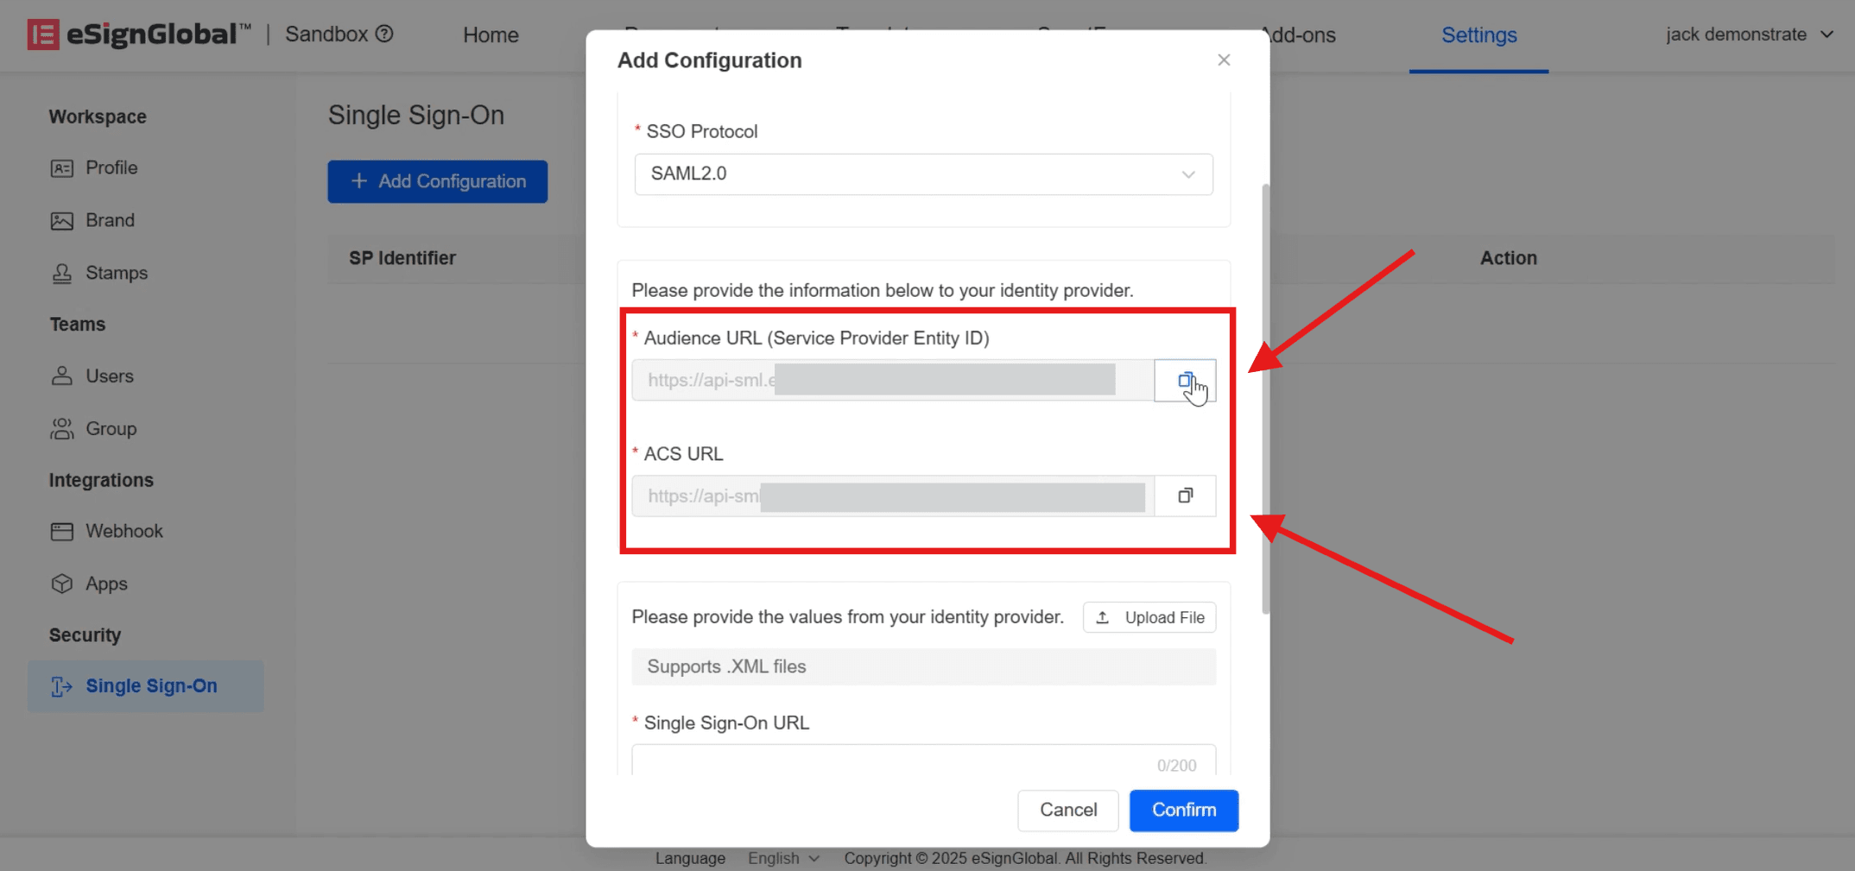Copy the ACS URL value
Image resolution: width=1855 pixels, height=871 pixels.
point(1185,495)
